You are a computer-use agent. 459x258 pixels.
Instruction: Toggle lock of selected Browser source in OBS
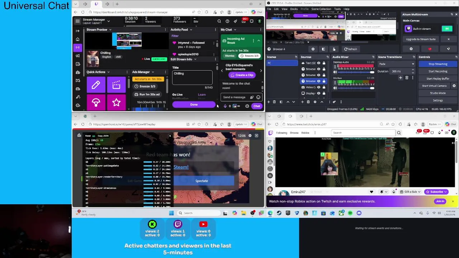(324, 81)
